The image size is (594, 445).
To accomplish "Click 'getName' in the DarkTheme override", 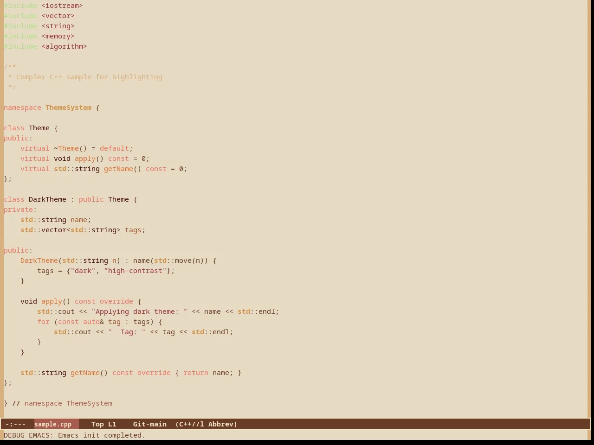I will 85,373.
